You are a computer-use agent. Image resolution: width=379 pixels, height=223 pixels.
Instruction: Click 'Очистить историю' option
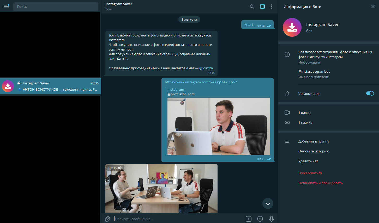point(314,151)
